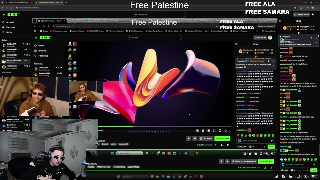The image size is (320, 180).
Task: Go to Accueil in outer sidebar
Action: tap(10, 22)
